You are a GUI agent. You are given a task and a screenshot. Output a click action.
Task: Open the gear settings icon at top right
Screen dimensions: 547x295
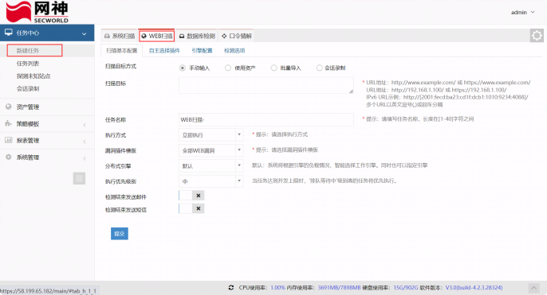pos(537,36)
